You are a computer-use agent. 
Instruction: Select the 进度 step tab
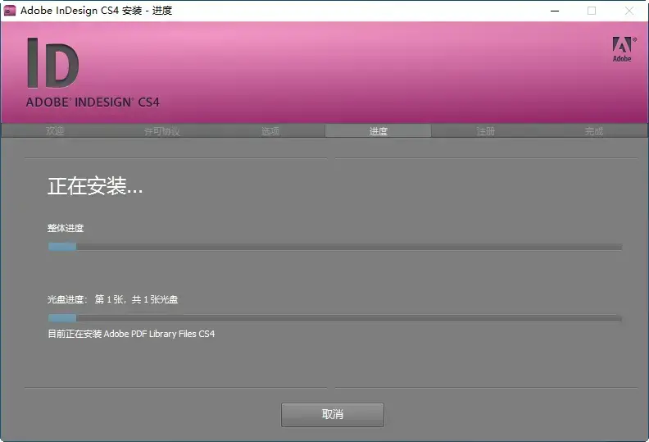(379, 131)
